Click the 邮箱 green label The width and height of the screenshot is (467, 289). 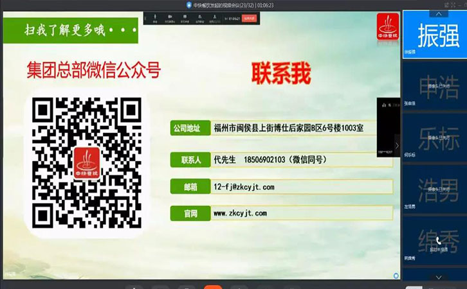190,186
